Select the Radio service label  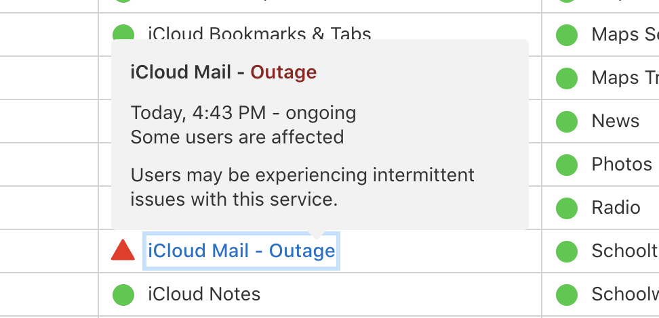pyautogui.click(x=616, y=208)
